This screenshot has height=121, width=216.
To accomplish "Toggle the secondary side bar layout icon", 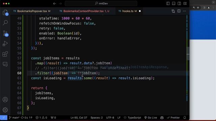I will coord(179,4).
